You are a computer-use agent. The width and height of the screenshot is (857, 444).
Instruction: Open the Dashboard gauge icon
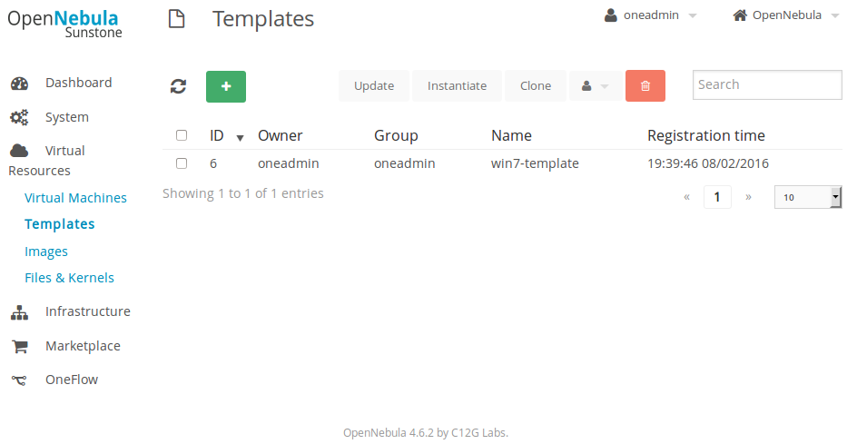point(19,84)
